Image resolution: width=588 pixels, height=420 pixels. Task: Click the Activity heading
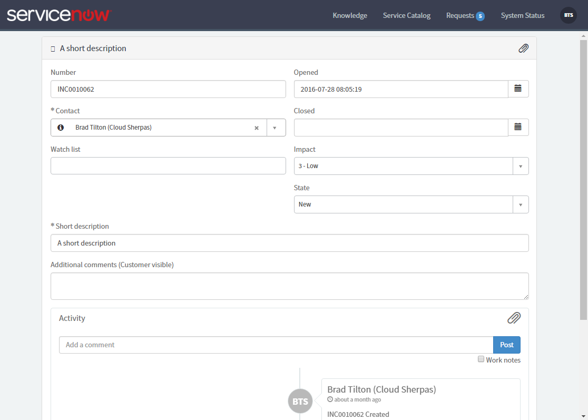pyautogui.click(x=72, y=318)
